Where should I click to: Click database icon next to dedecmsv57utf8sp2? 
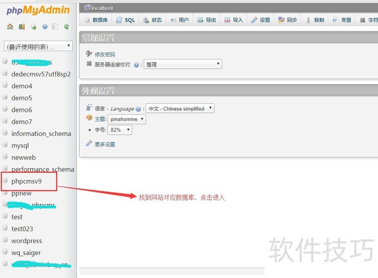[x=5, y=73]
